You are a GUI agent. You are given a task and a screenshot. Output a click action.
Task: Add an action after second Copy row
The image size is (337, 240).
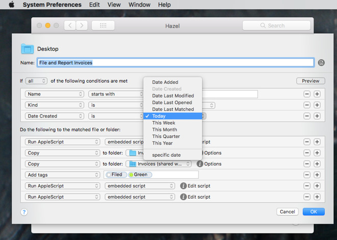point(317,164)
